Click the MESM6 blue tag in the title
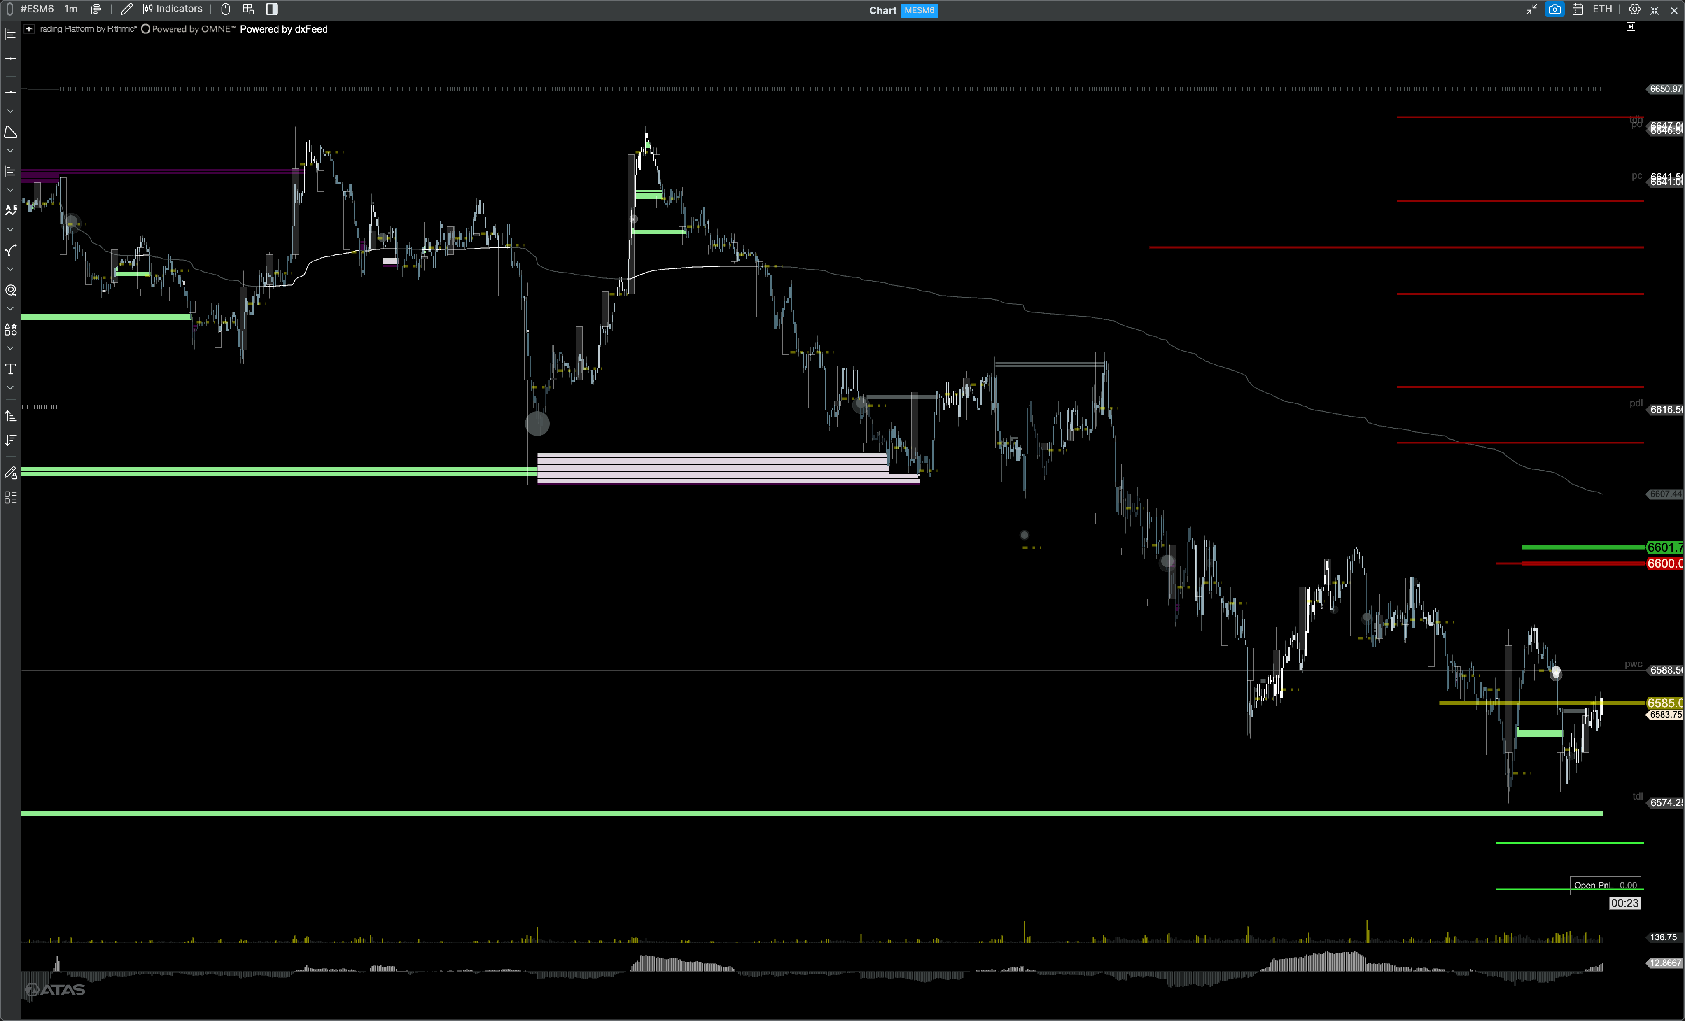 click(x=919, y=10)
